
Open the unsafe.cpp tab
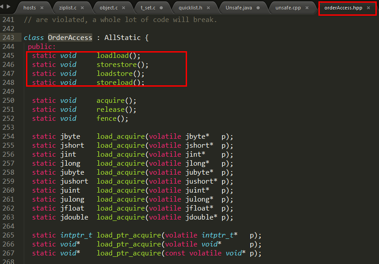pos(288,8)
